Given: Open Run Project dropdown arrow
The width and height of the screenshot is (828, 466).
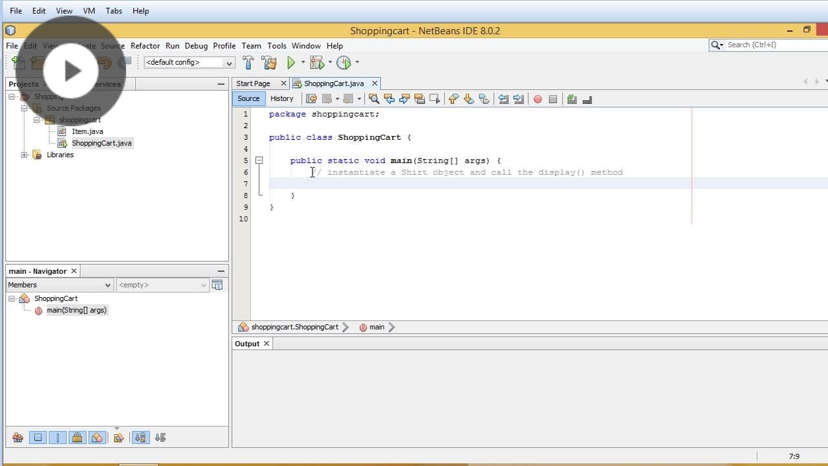Looking at the screenshot, I should (x=303, y=62).
